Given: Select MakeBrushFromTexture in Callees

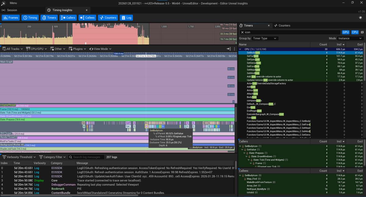Looking at the screenshot, I should coord(301,182).
